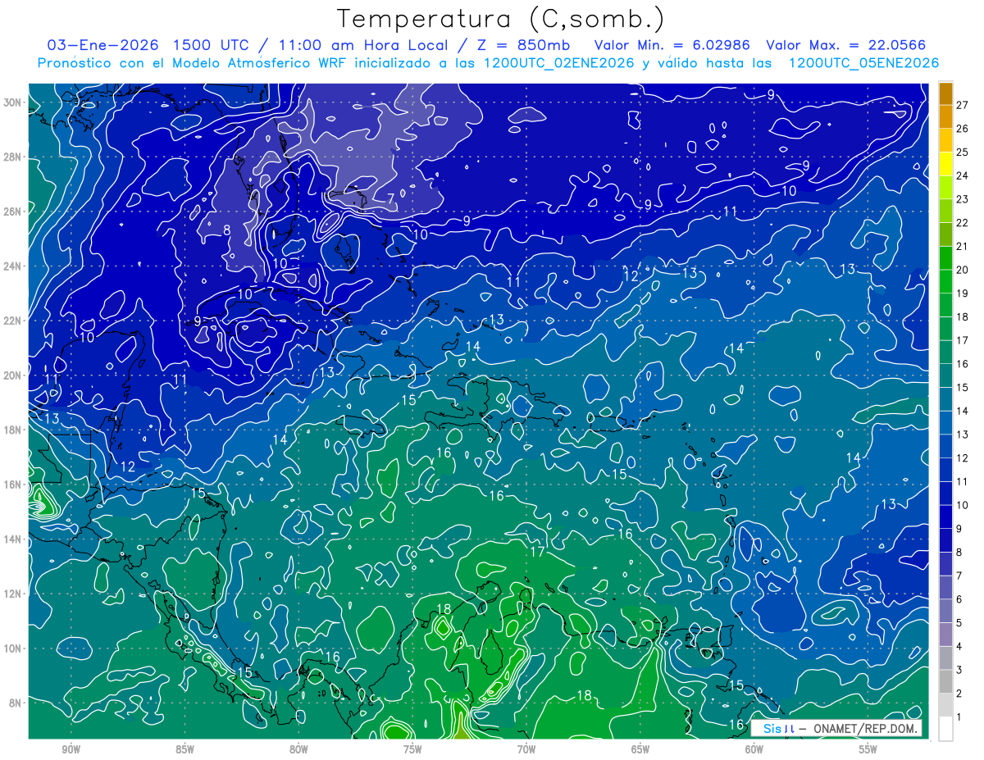Click the '1200UTC_02ENE2026' initialization timestamp
Screen dimensions: 984x760
(x=559, y=63)
